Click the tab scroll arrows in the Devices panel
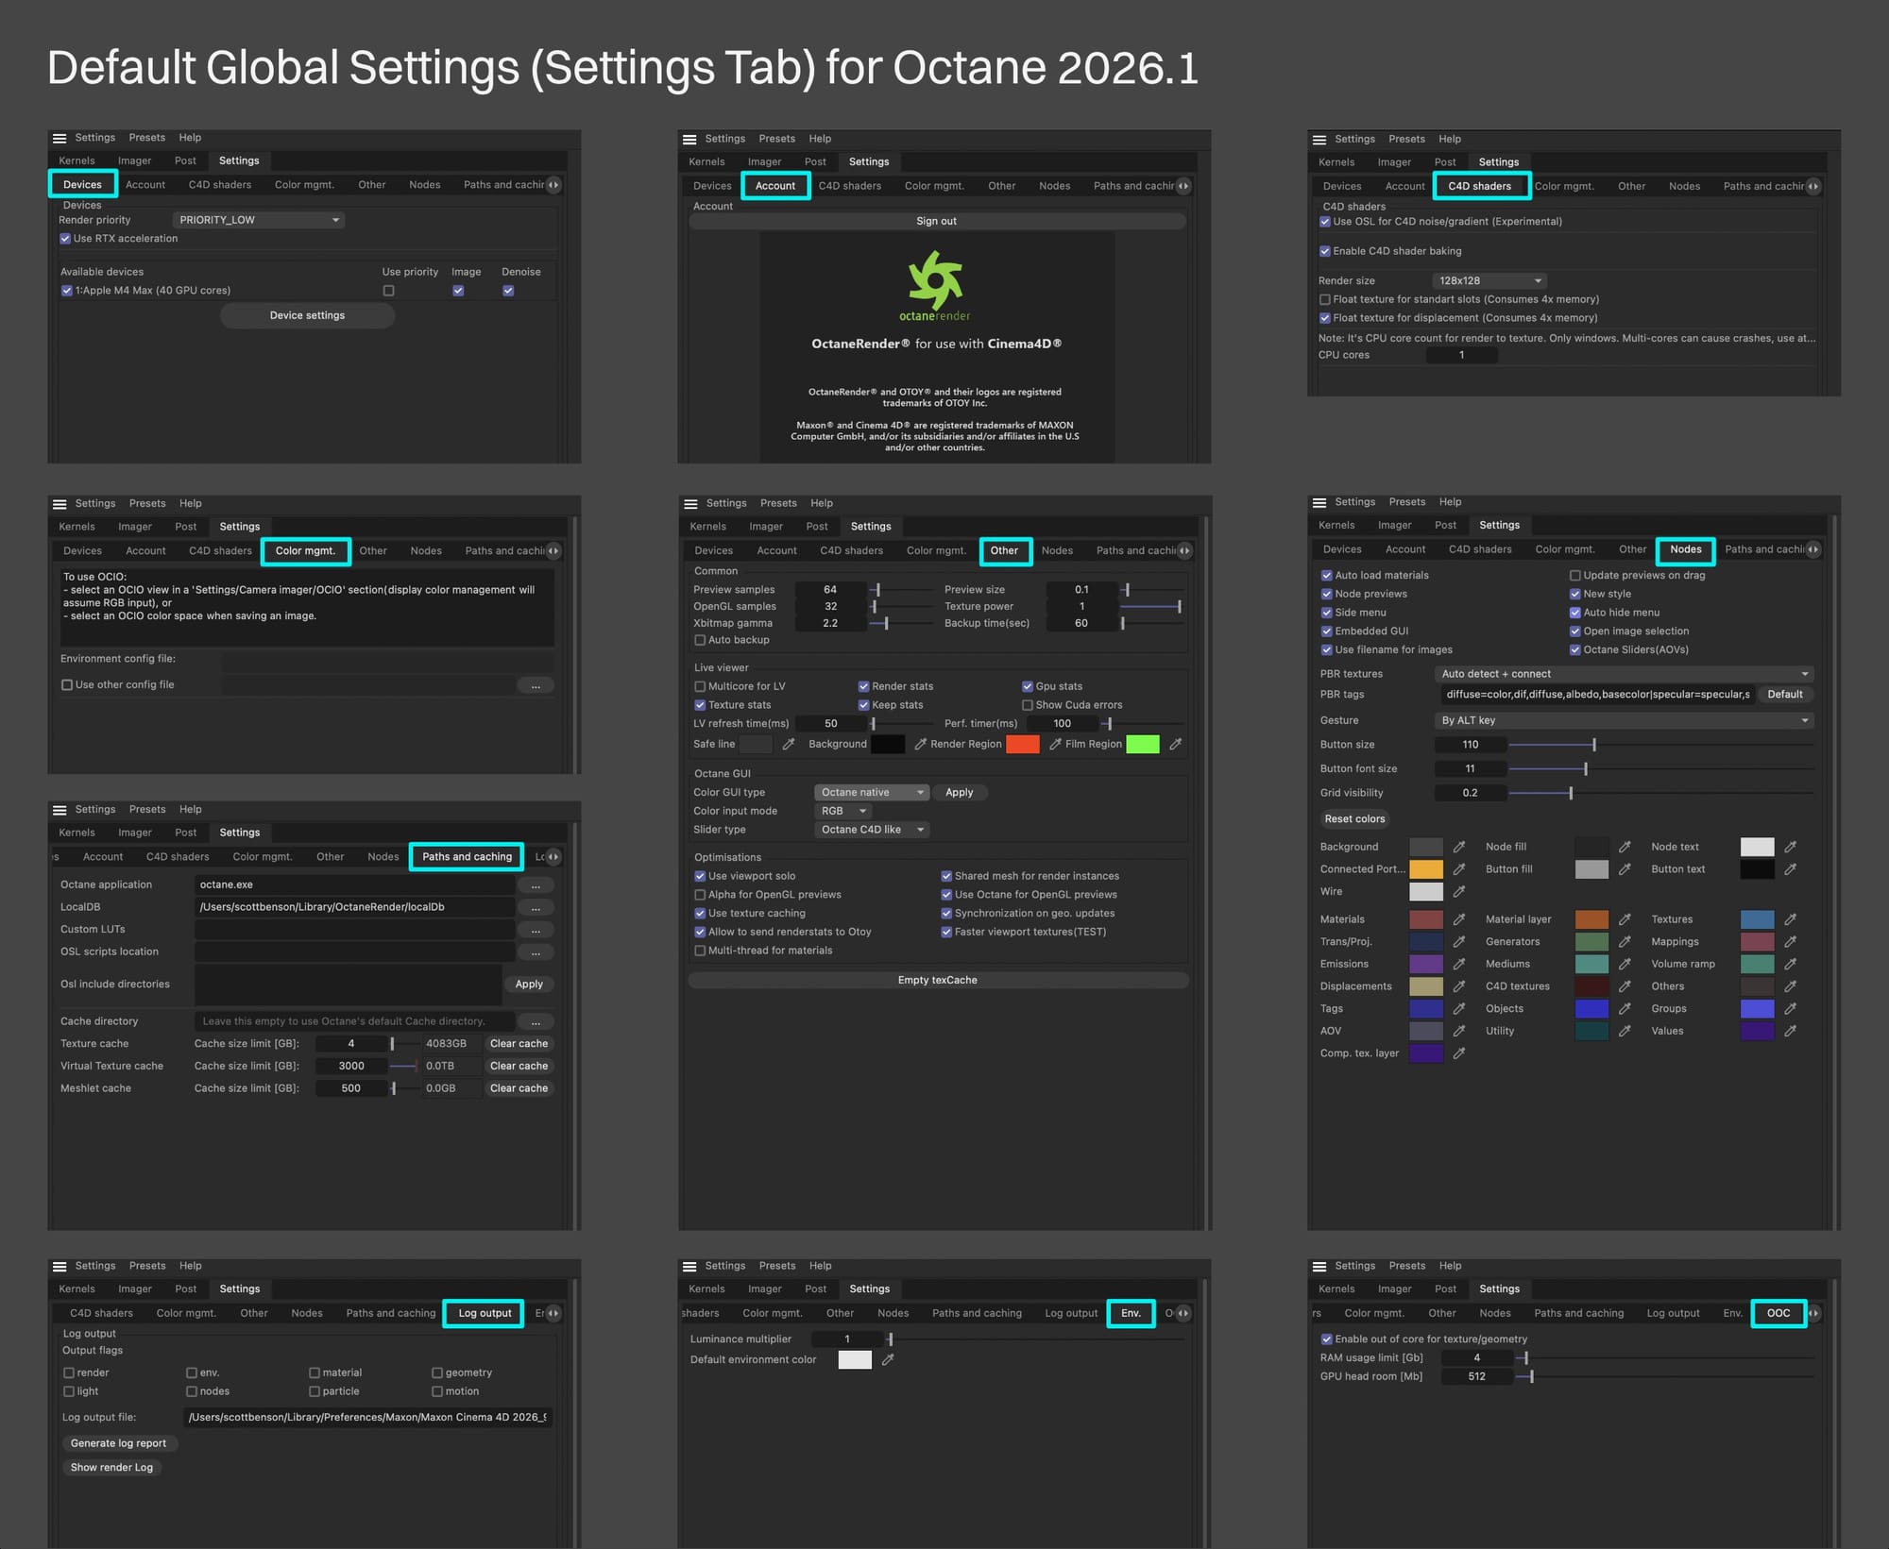The width and height of the screenshot is (1889, 1549). coord(553,185)
